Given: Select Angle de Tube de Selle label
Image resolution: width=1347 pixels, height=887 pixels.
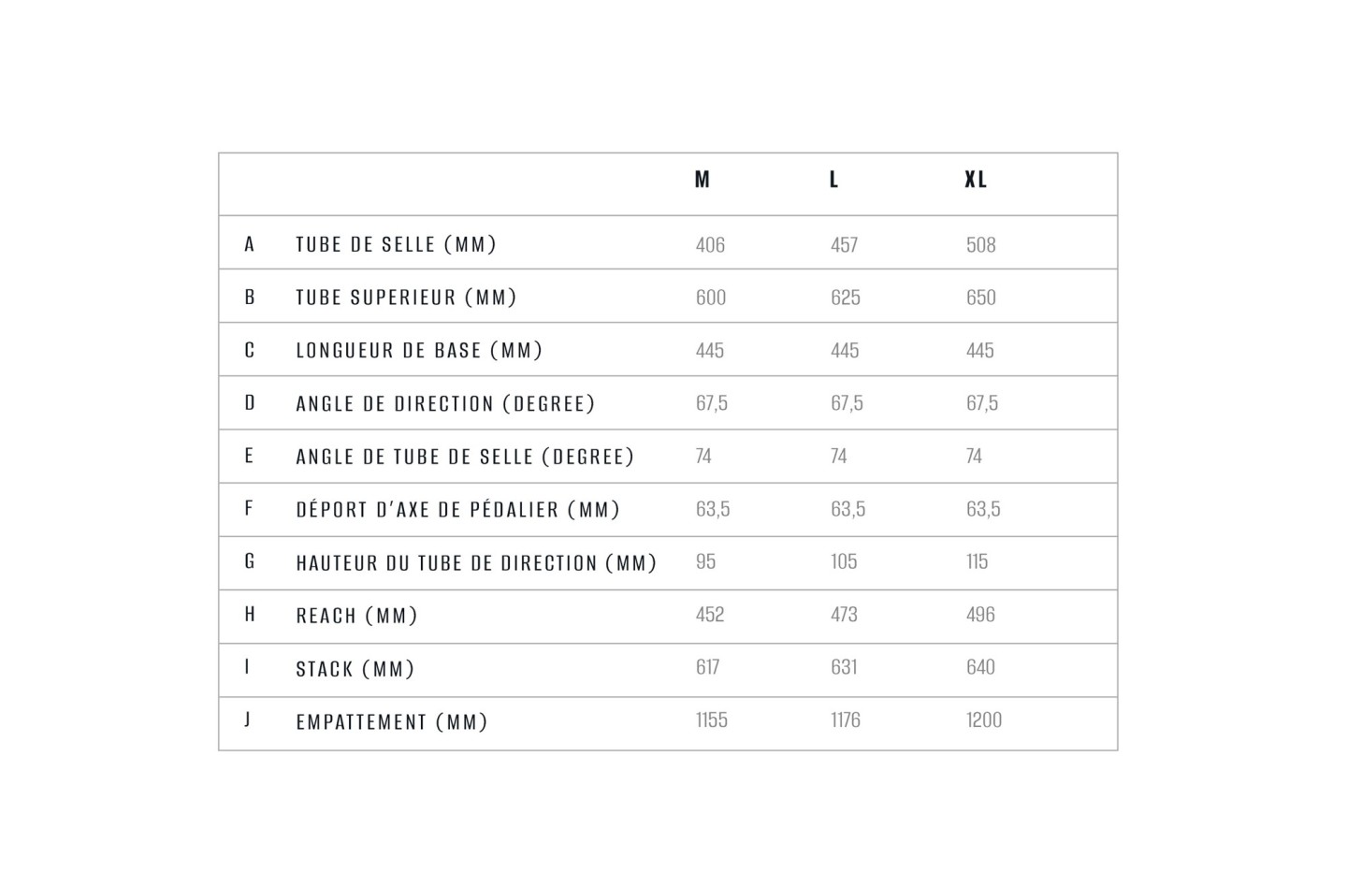Looking at the screenshot, I should click(465, 457).
